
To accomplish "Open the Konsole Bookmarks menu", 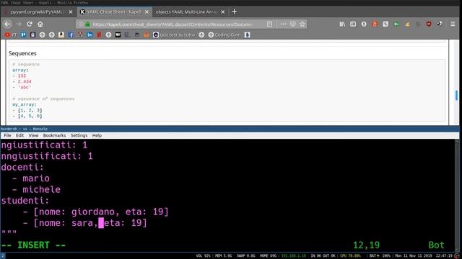I will [x=54, y=135].
